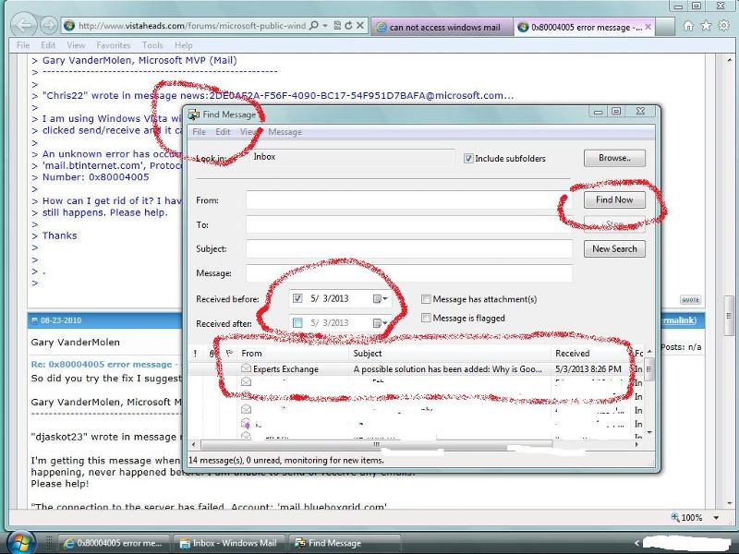The height and width of the screenshot is (554, 739).
Task: Open the browser View menu
Action: (x=76, y=45)
